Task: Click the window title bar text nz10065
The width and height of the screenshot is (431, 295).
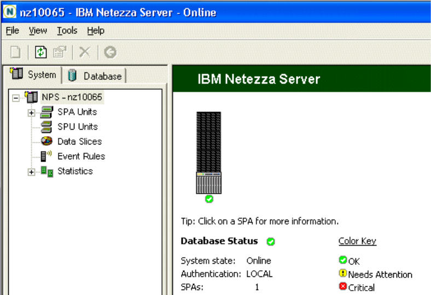Action: pos(42,13)
